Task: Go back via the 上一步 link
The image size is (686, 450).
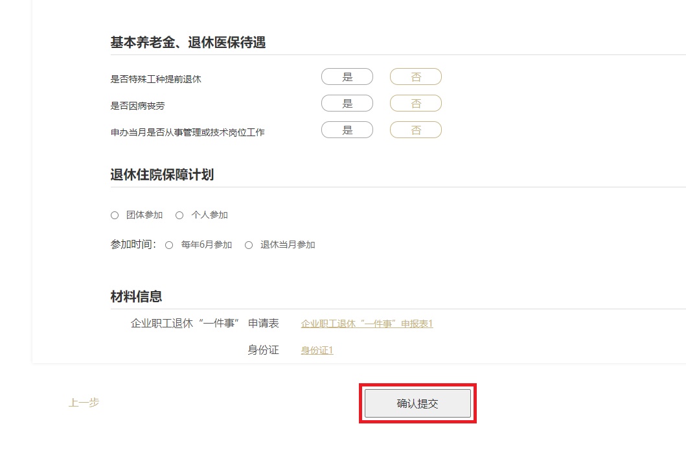Action: point(84,403)
